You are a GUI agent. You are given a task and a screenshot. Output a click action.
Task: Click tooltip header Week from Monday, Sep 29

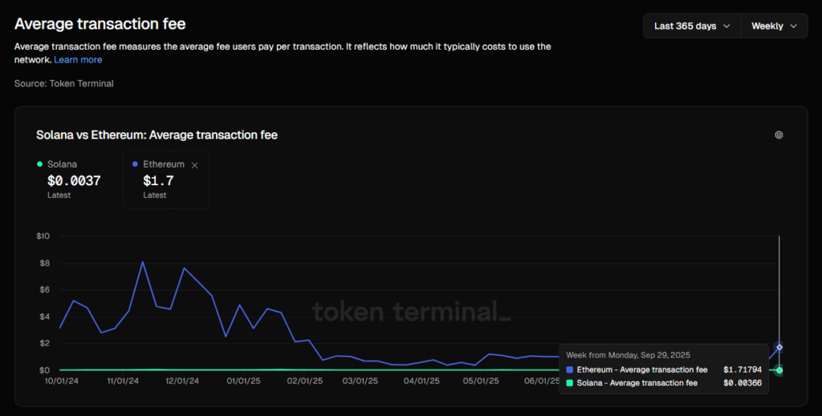click(628, 355)
